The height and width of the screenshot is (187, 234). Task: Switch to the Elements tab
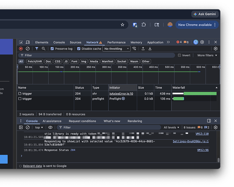tap(42, 42)
